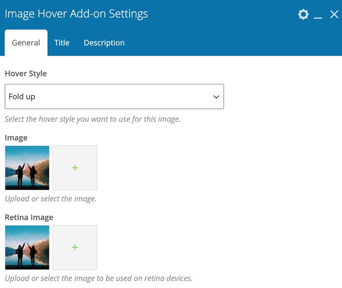Add image using Image plus tile
This screenshot has width=342, height=288.
75,168
